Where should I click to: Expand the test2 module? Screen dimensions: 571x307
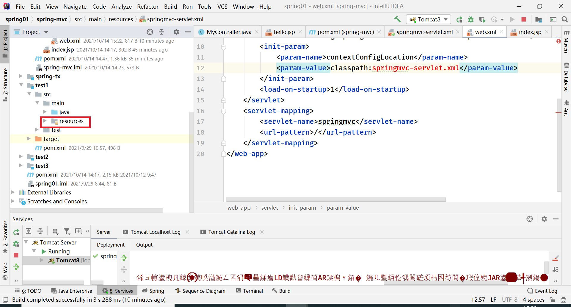(x=21, y=157)
